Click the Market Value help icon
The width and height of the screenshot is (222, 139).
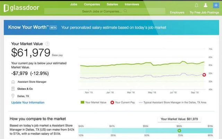(x=48, y=44)
